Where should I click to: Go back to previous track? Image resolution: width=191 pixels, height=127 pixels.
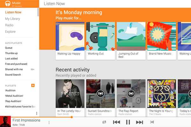coord(117,122)
